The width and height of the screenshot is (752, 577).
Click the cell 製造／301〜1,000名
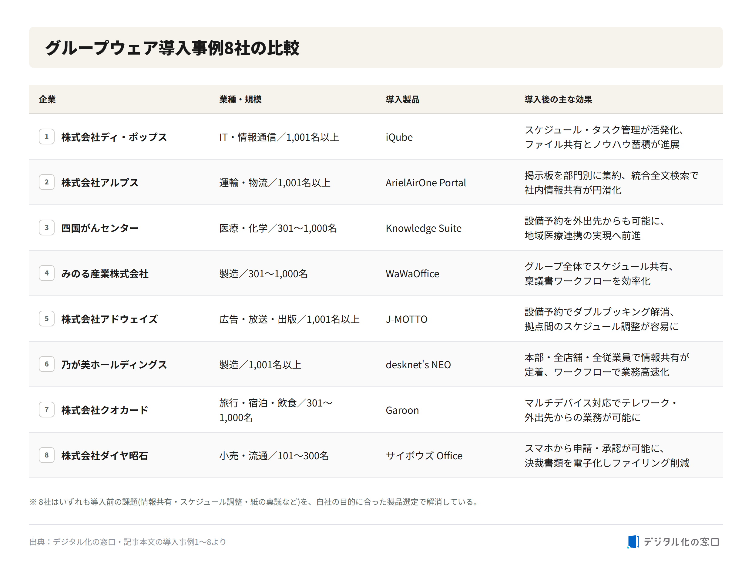click(263, 273)
